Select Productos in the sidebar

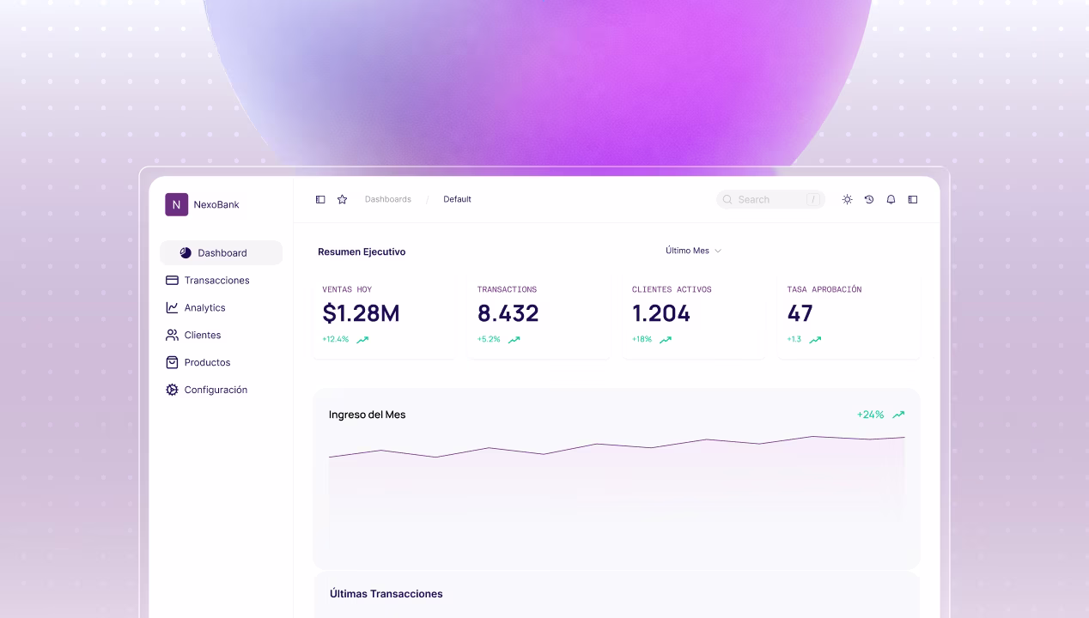[x=198, y=362]
